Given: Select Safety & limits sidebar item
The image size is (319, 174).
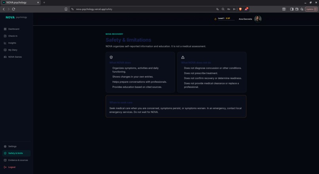Looking at the screenshot, I should coord(16,153).
